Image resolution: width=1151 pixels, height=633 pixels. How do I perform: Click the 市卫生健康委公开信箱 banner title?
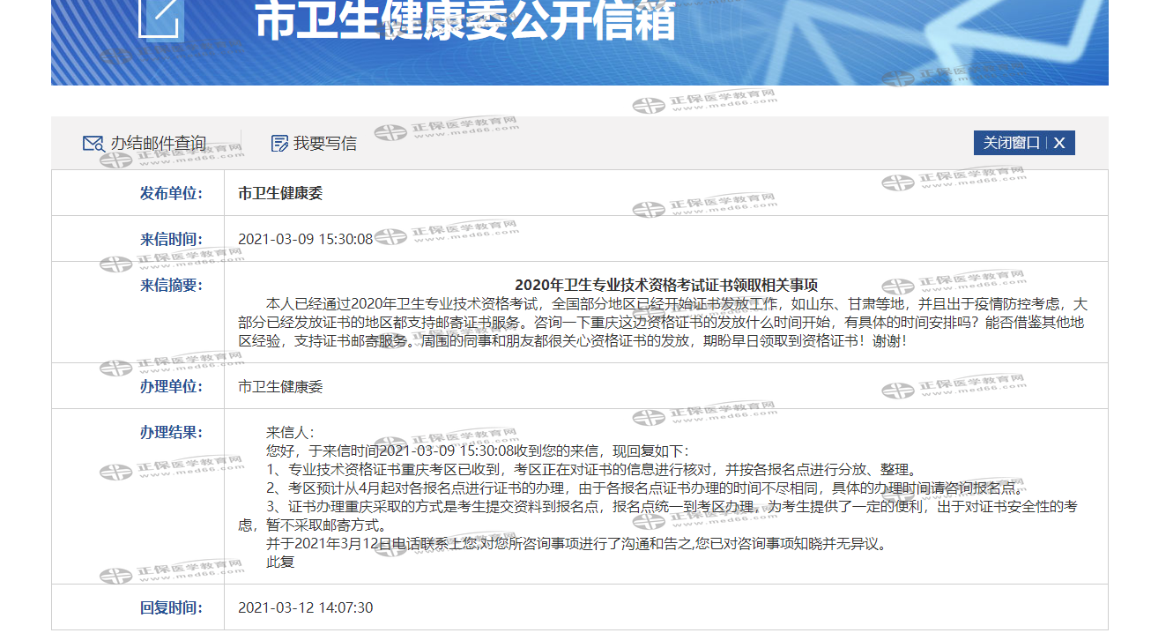coord(465,20)
